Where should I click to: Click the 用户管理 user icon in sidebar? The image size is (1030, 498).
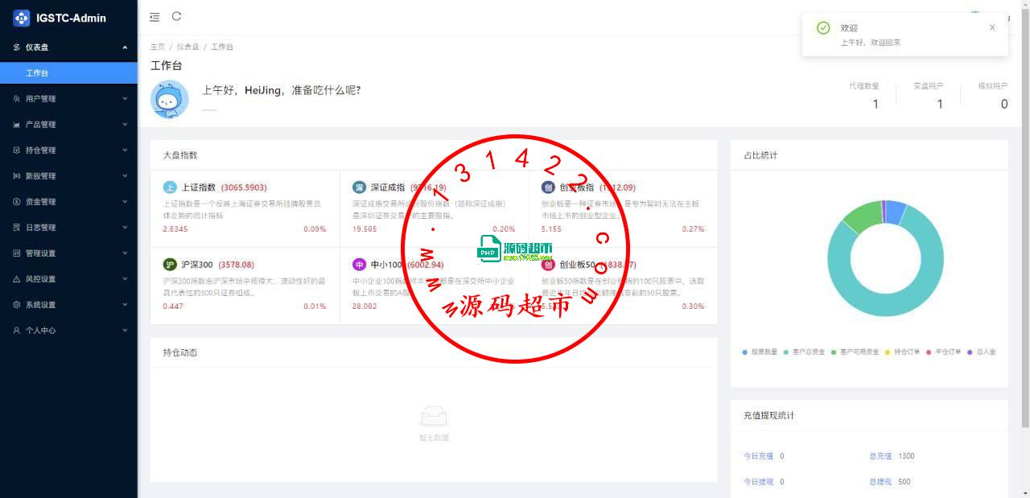pyautogui.click(x=17, y=99)
